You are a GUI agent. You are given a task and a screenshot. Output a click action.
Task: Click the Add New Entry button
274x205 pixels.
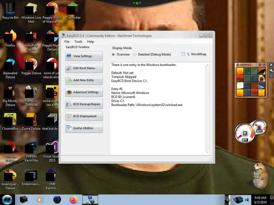(x=84, y=80)
